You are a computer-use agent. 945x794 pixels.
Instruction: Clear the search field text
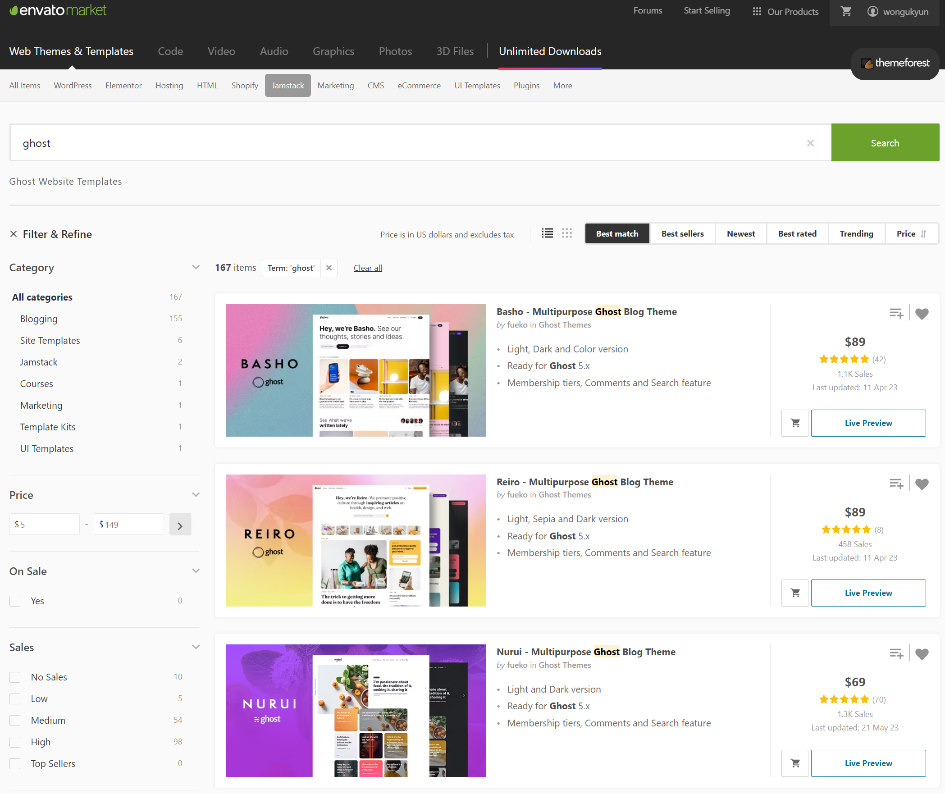point(810,143)
